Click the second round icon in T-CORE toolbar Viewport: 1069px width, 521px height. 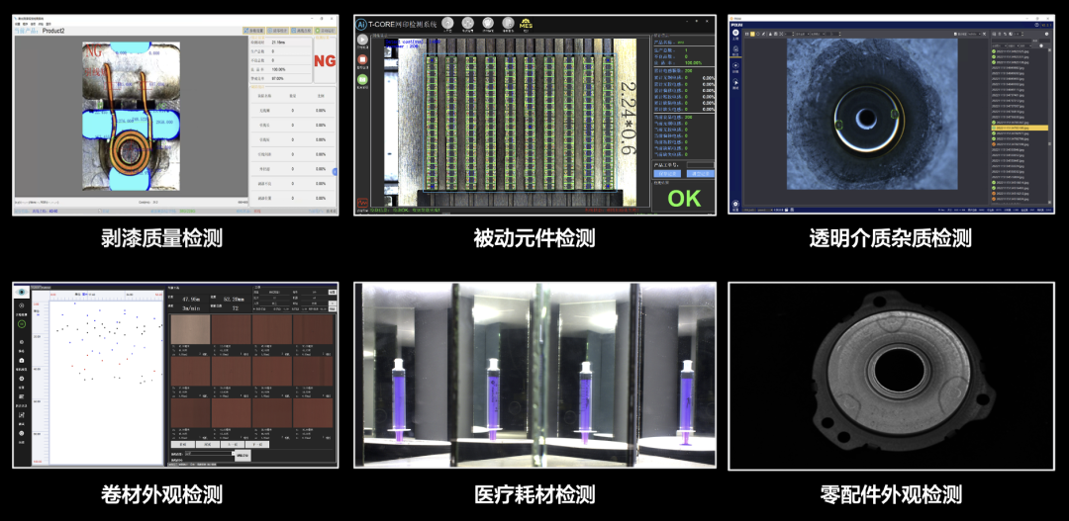[467, 23]
